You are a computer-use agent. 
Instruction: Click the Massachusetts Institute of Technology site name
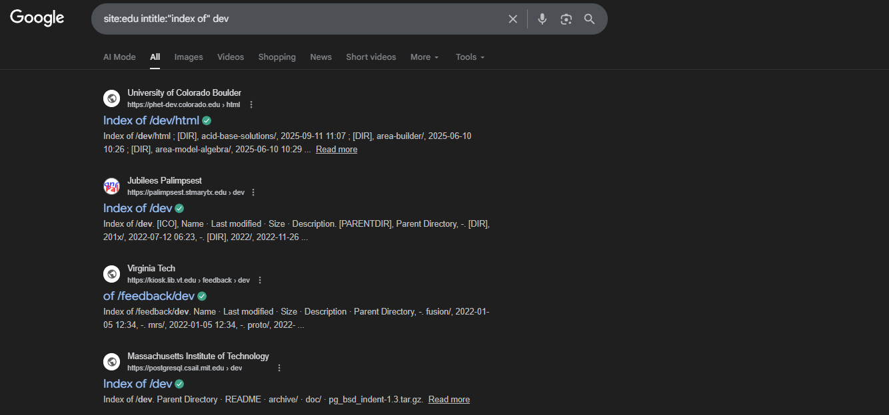[199, 356]
